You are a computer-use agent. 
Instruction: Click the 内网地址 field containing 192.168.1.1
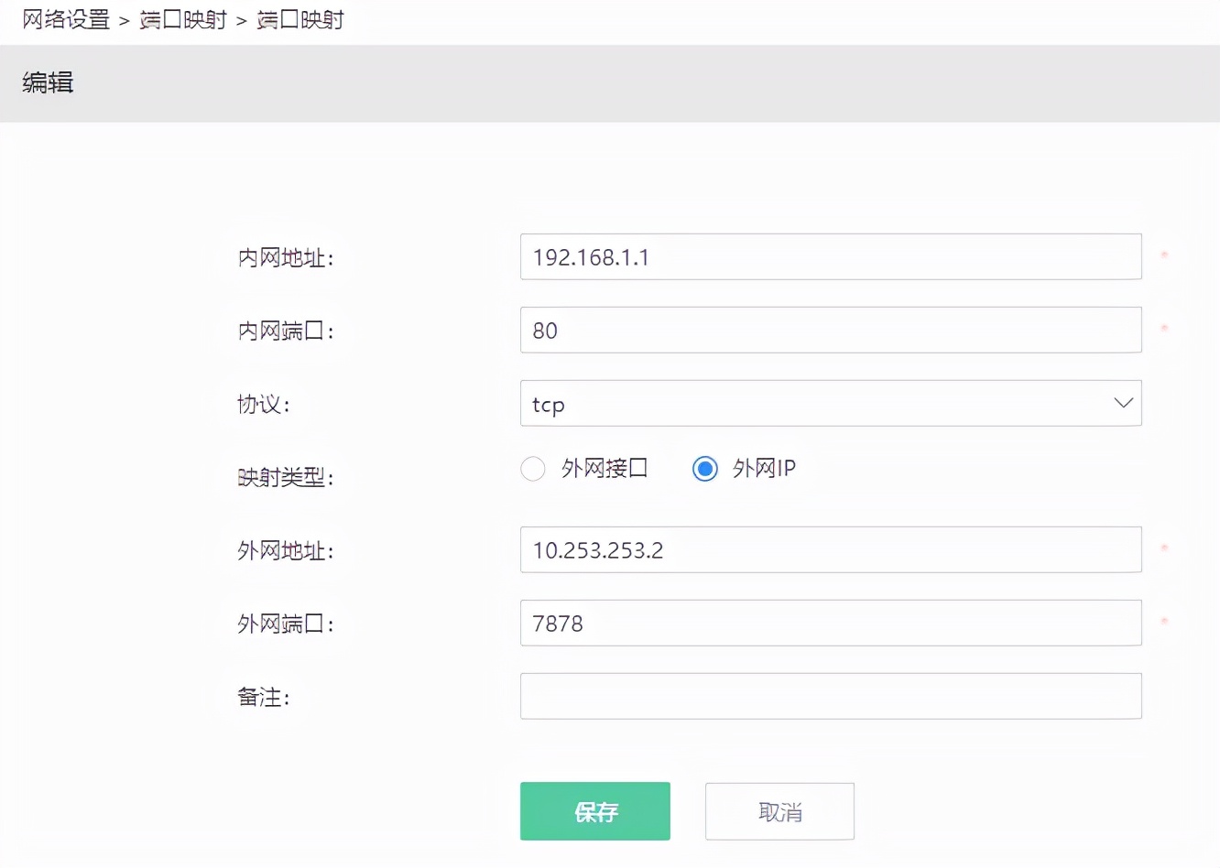(x=831, y=256)
